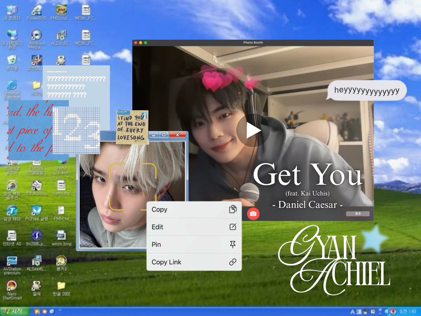Open the PCFree shield shortcut

click(36, 213)
